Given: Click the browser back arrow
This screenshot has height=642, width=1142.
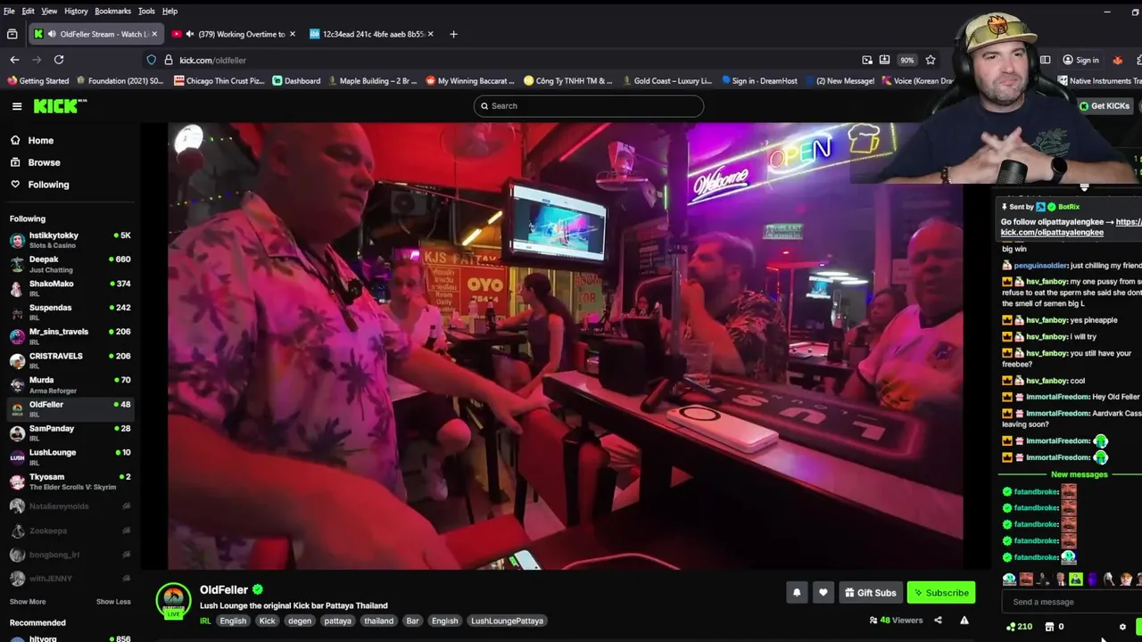Looking at the screenshot, I should [x=14, y=60].
